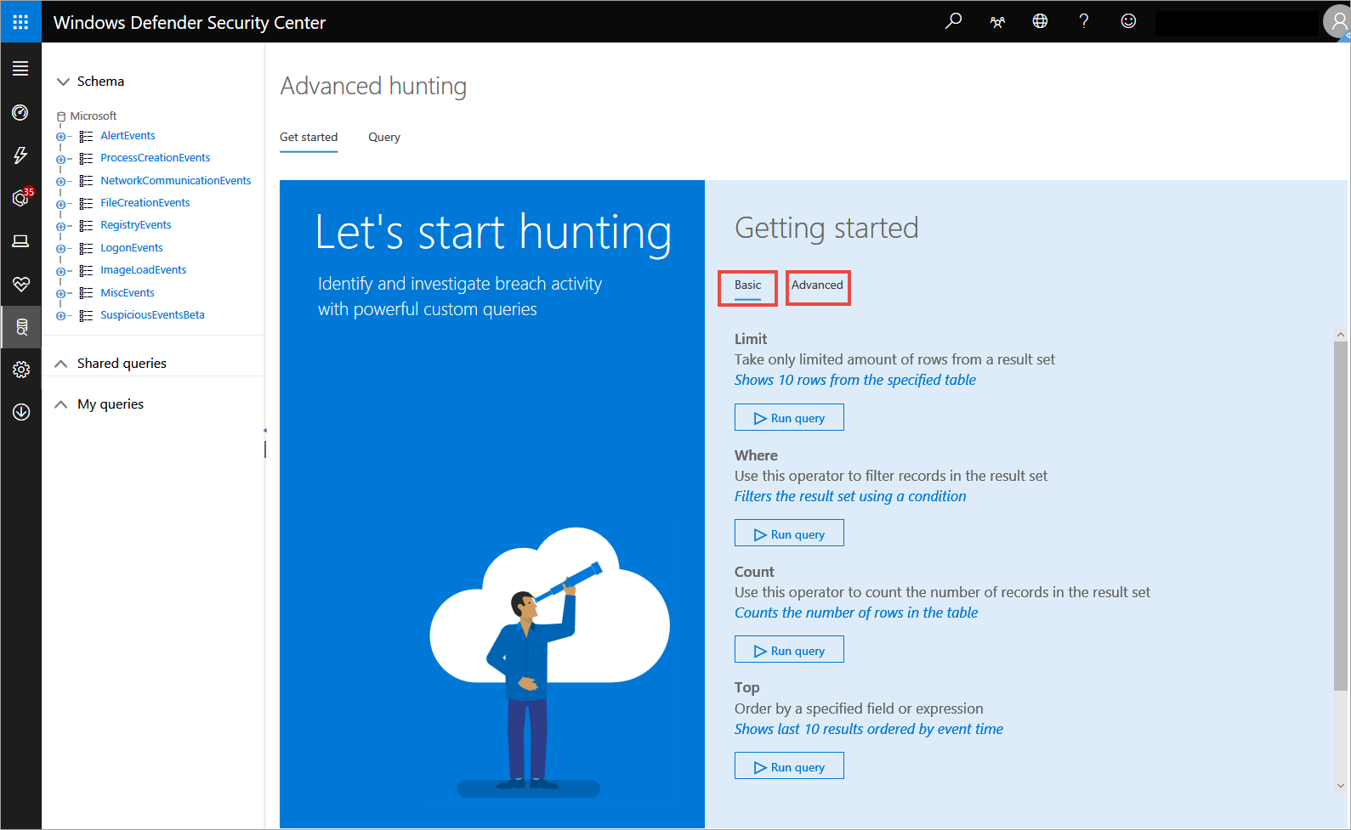
Task: Open the lightning bolt alerts icon
Action: tap(20, 155)
